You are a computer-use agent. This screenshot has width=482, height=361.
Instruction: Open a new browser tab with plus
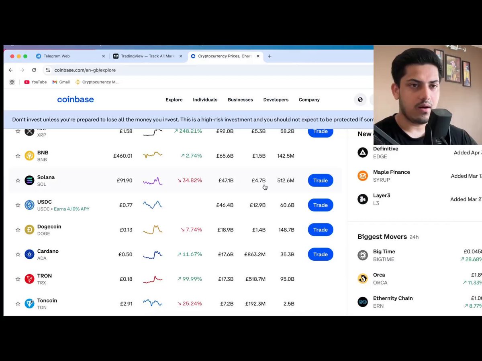[270, 56]
